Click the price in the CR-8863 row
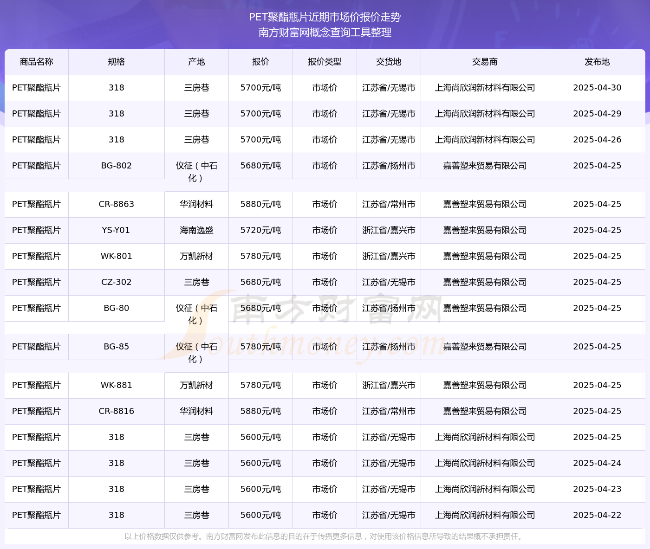The height and width of the screenshot is (549, 650). 260,204
